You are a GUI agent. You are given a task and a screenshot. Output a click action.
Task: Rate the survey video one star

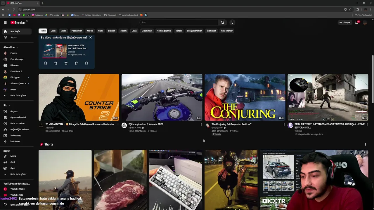click(46, 63)
